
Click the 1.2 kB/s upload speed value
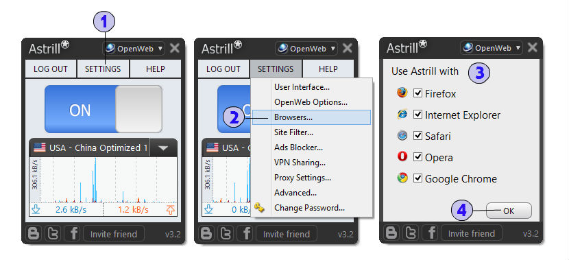133,210
